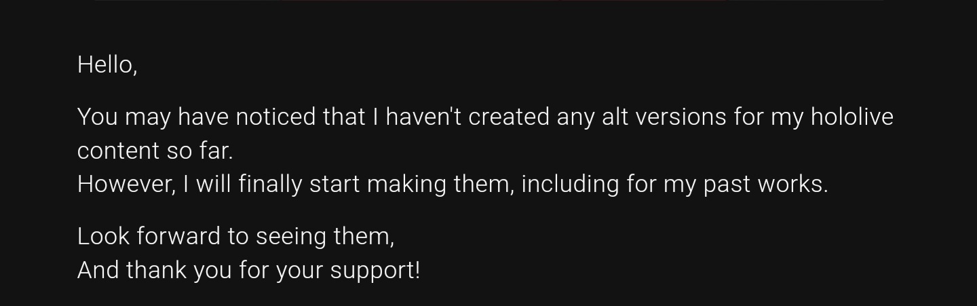
Task: Click the word "created" in the message
Action: click(x=510, y=117)
